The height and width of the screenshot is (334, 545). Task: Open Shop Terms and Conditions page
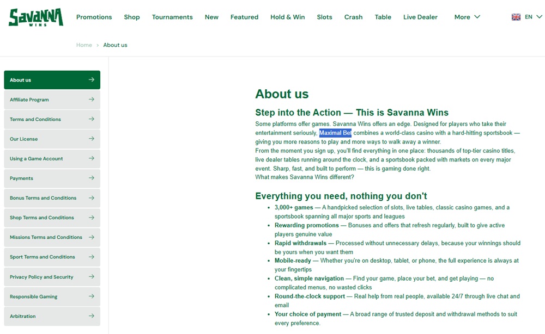(x=52, y=218)
